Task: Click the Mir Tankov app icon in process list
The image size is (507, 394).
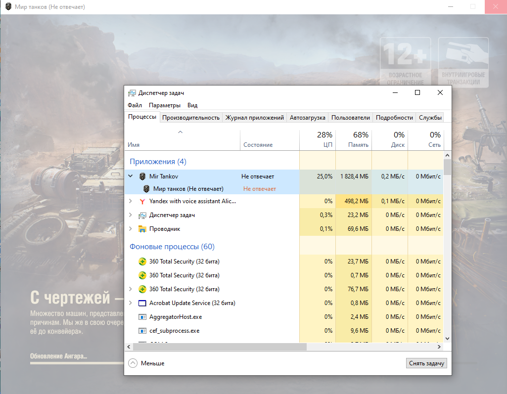Action: (142, 176)
